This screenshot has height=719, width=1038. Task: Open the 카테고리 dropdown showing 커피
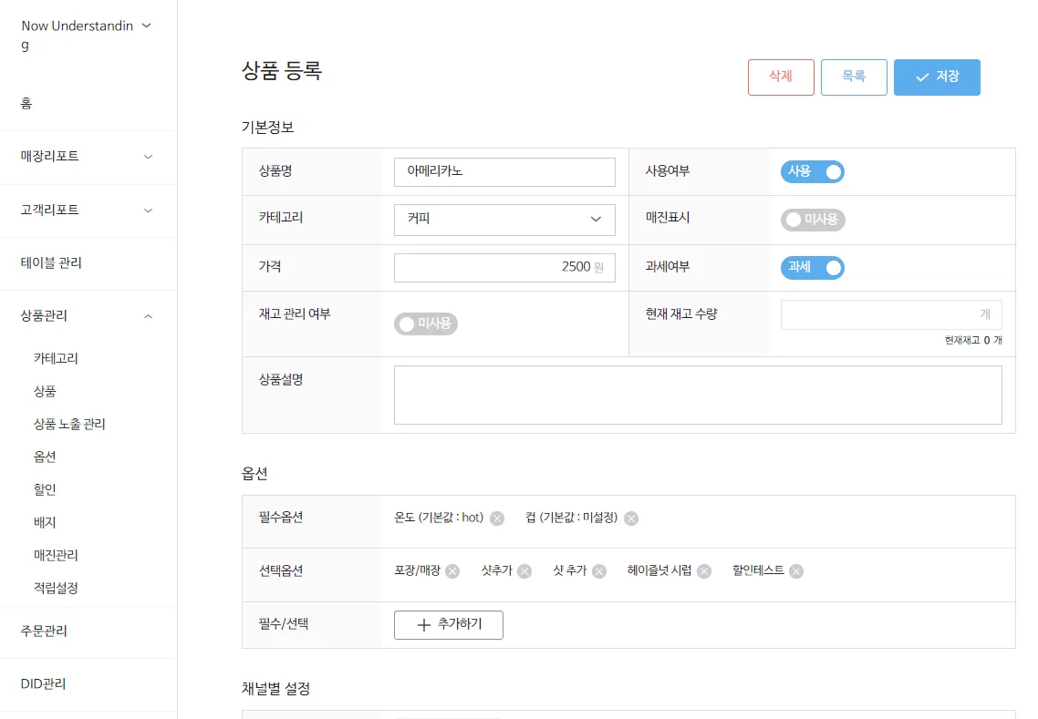[504, 220]
